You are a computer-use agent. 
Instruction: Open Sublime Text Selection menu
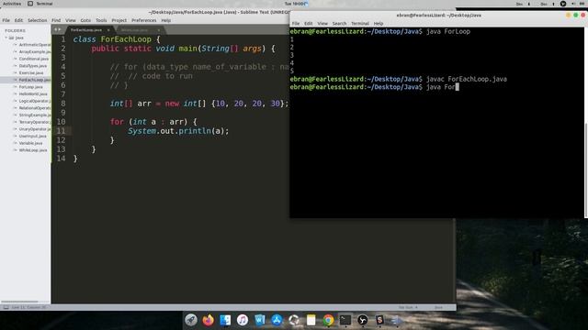37,20
